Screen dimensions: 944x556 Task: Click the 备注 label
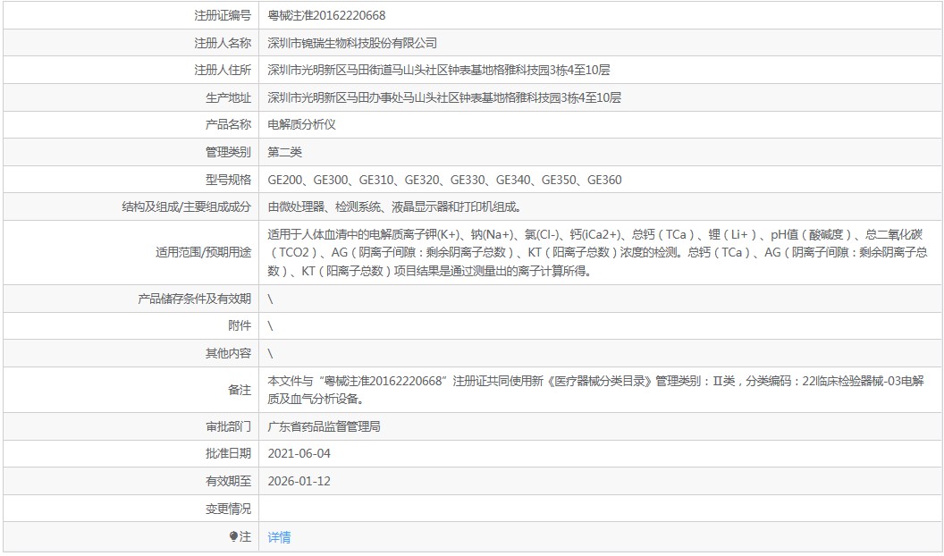240,390
